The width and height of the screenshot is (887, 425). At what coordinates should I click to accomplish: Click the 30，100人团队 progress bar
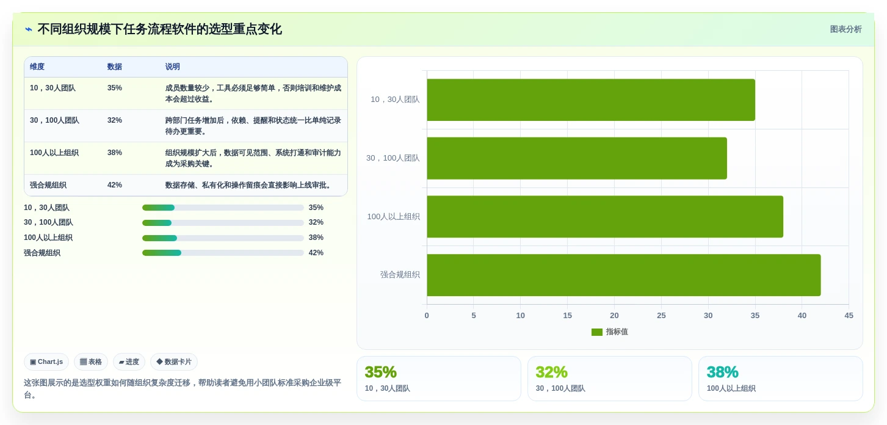(x=223, y=223)
